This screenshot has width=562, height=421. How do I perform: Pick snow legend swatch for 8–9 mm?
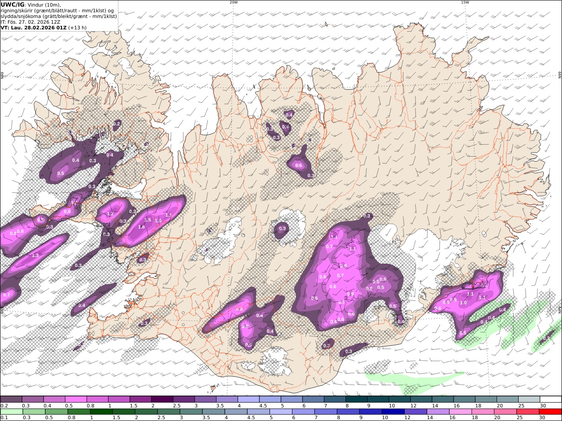(356, 399)
